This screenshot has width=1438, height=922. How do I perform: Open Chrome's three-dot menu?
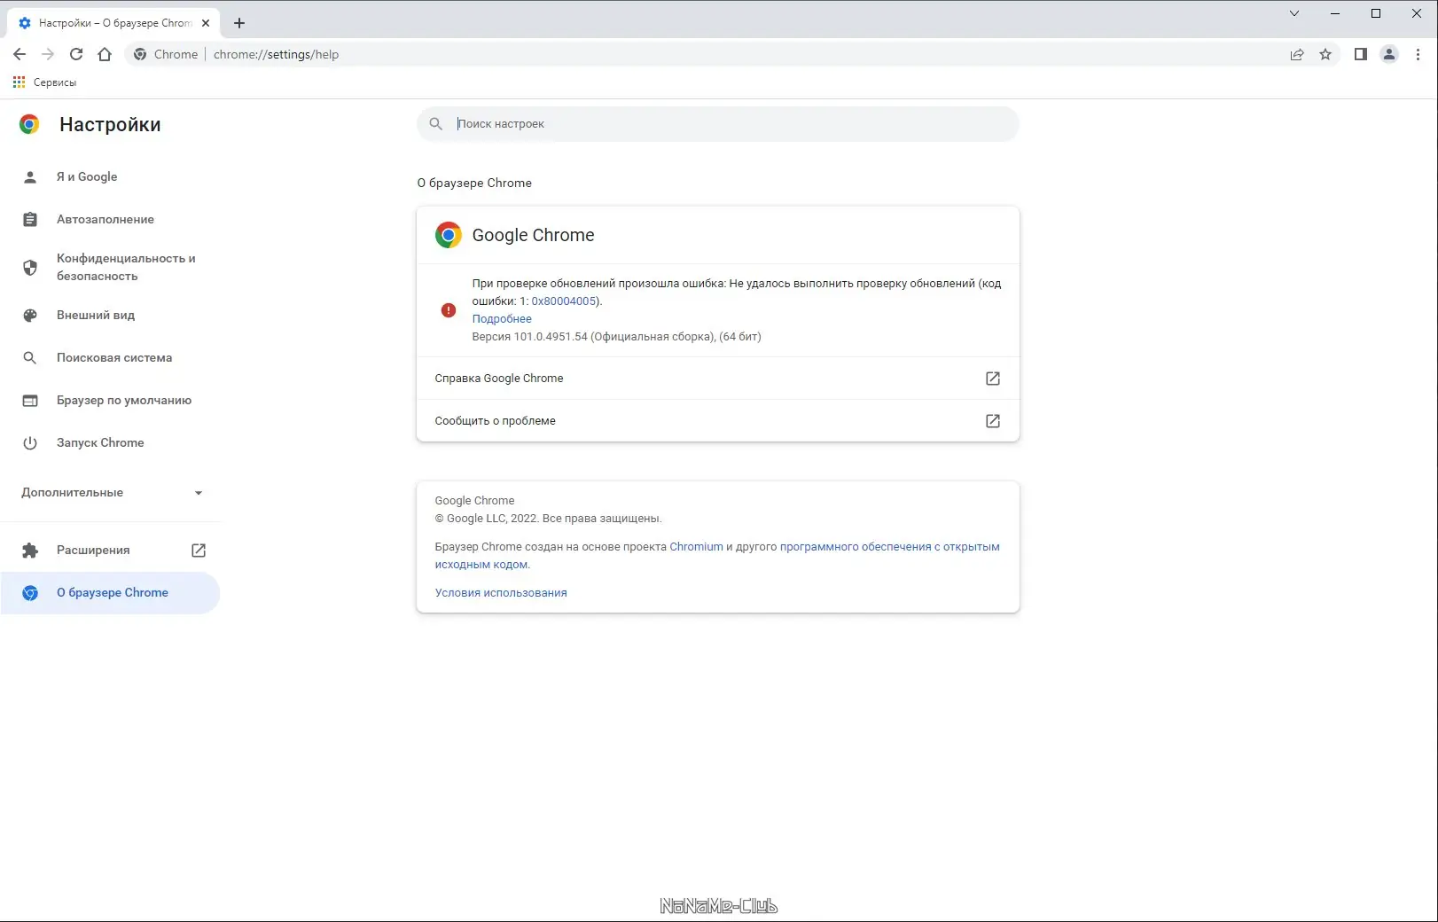click(x=1418, y=54)
